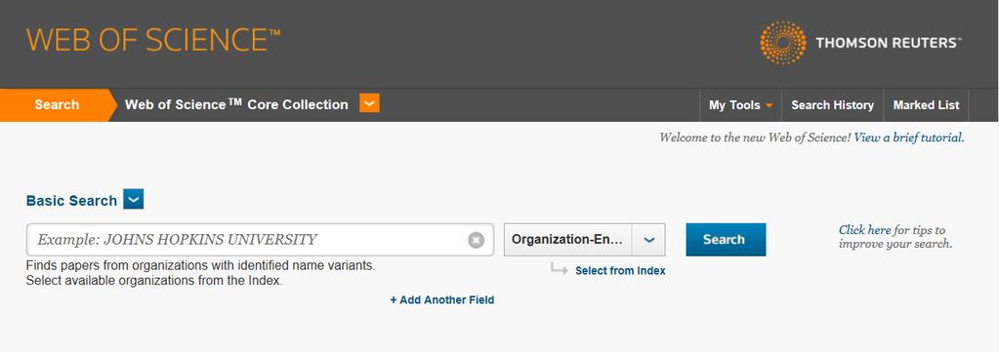999x352 pixels.
Task: Open the Organization-Enhanced field dropdown arrow
Action: pyautogui.click(x=648, y=240)
